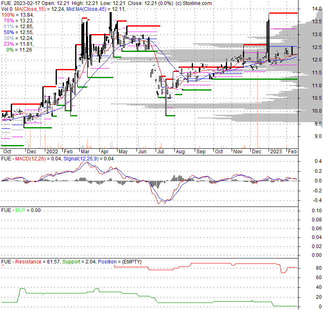Click the 80 resistance axis label
Viewport: 323px width, 310px height.
tap(319, 268)
